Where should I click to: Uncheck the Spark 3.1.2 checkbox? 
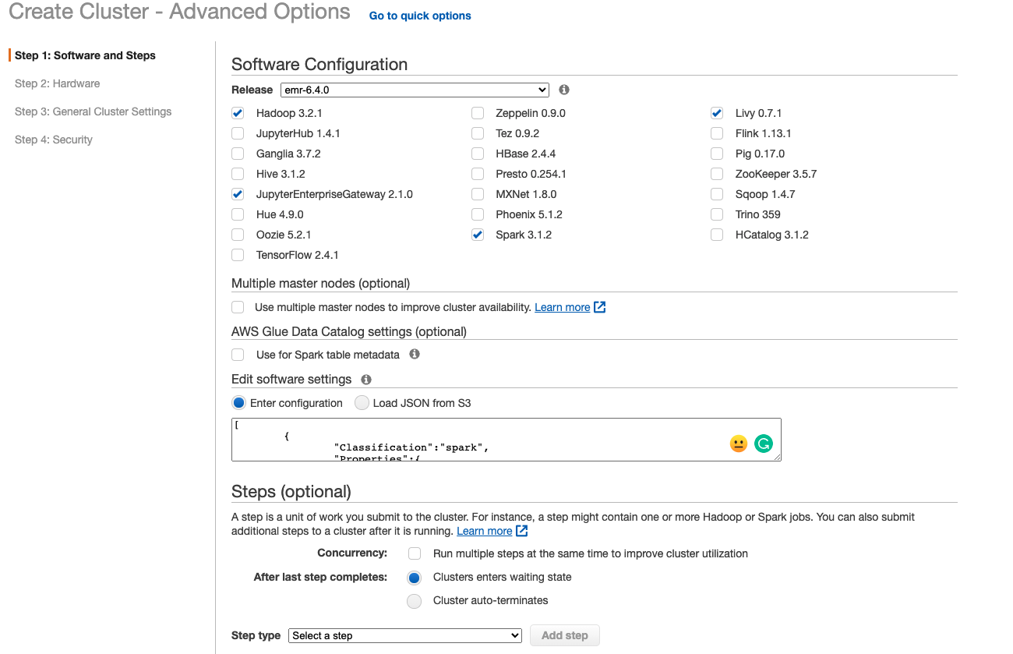coord(478,235)
